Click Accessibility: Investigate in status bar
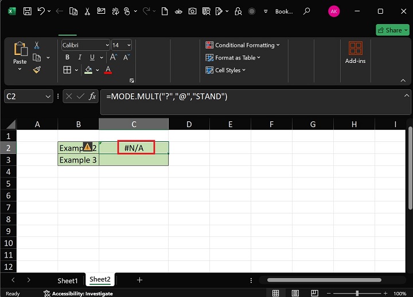This screenshot has width=413, height=297. point(78,294)
